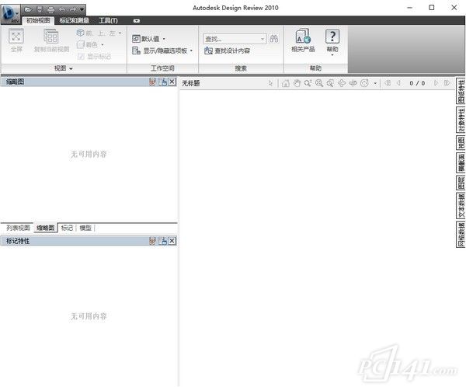
Task: Click the Print icon in quick access toolbar
Action: [x=50, y=10]
